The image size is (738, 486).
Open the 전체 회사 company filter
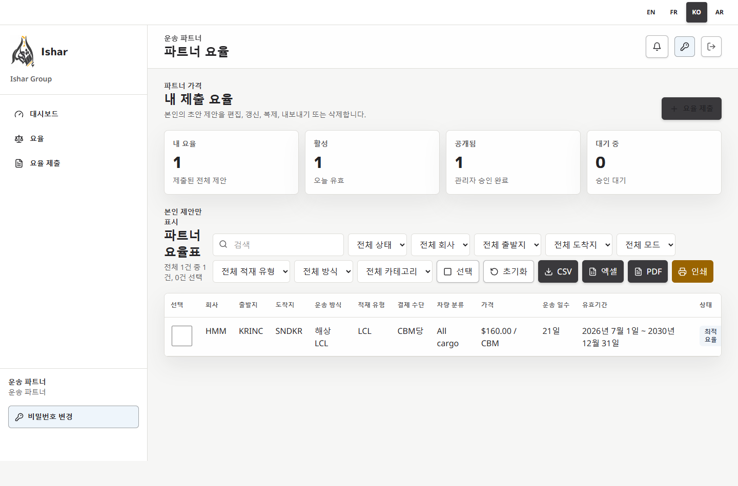[x=440, y=245]
